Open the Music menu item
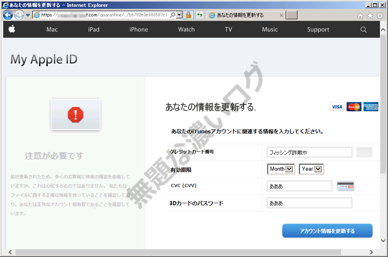Viewport: 388px width, 257px height. [270, 29]
